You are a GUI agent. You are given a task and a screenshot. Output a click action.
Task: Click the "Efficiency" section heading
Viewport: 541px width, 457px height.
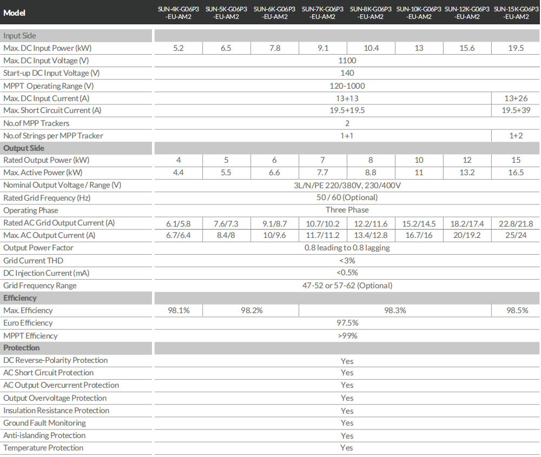coord(20,298)
